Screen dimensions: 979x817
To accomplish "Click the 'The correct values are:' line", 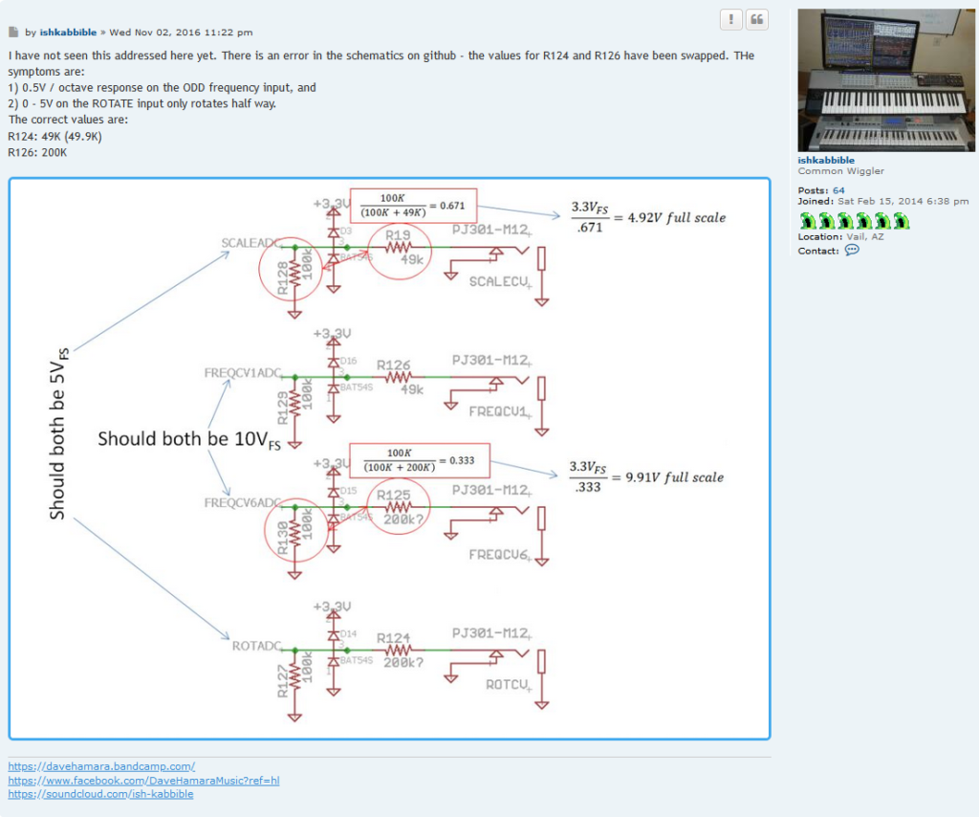I will [x=68, y=120].
